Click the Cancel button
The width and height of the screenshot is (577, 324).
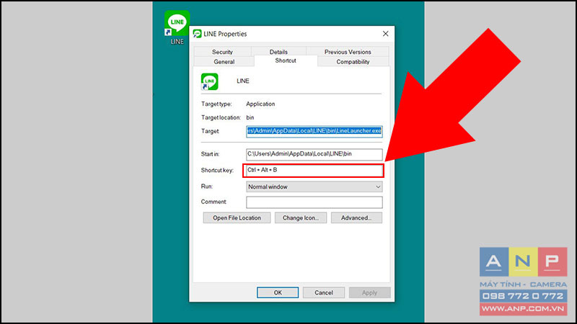coord(323,293)
